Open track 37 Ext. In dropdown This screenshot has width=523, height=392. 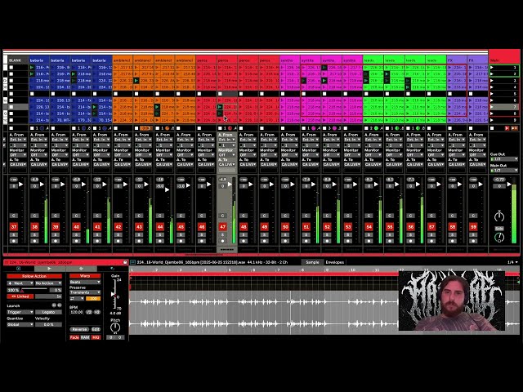[18, 140]
